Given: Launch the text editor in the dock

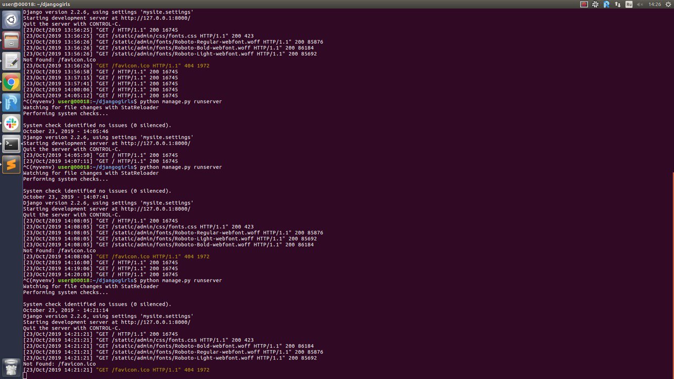Looking at the screenshot, I should pyautogui.click(x=11, y=61).
